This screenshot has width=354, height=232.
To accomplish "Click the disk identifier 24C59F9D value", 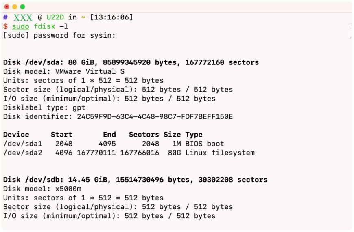I will pos(155,116).
